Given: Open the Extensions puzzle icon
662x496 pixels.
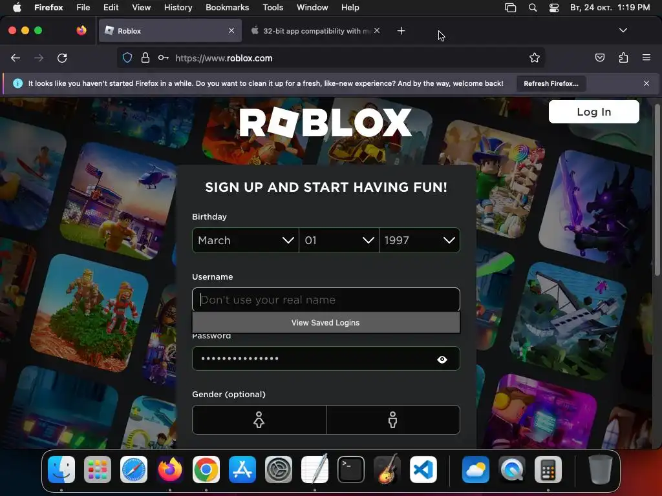Looking at the screenshot, I should (x=623, y=57).
